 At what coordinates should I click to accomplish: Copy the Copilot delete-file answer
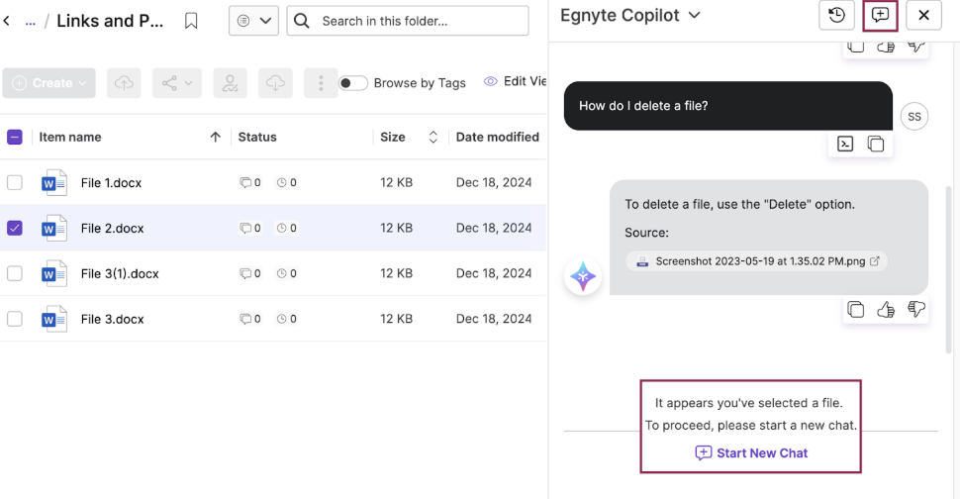pos(855,310)
